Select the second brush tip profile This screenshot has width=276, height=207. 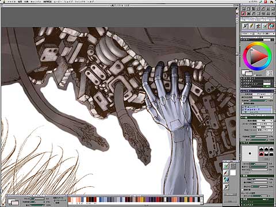click(x=266, y=149)
